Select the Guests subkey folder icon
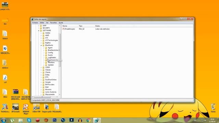The image size is (219, 123). click(x=46, y=55)
